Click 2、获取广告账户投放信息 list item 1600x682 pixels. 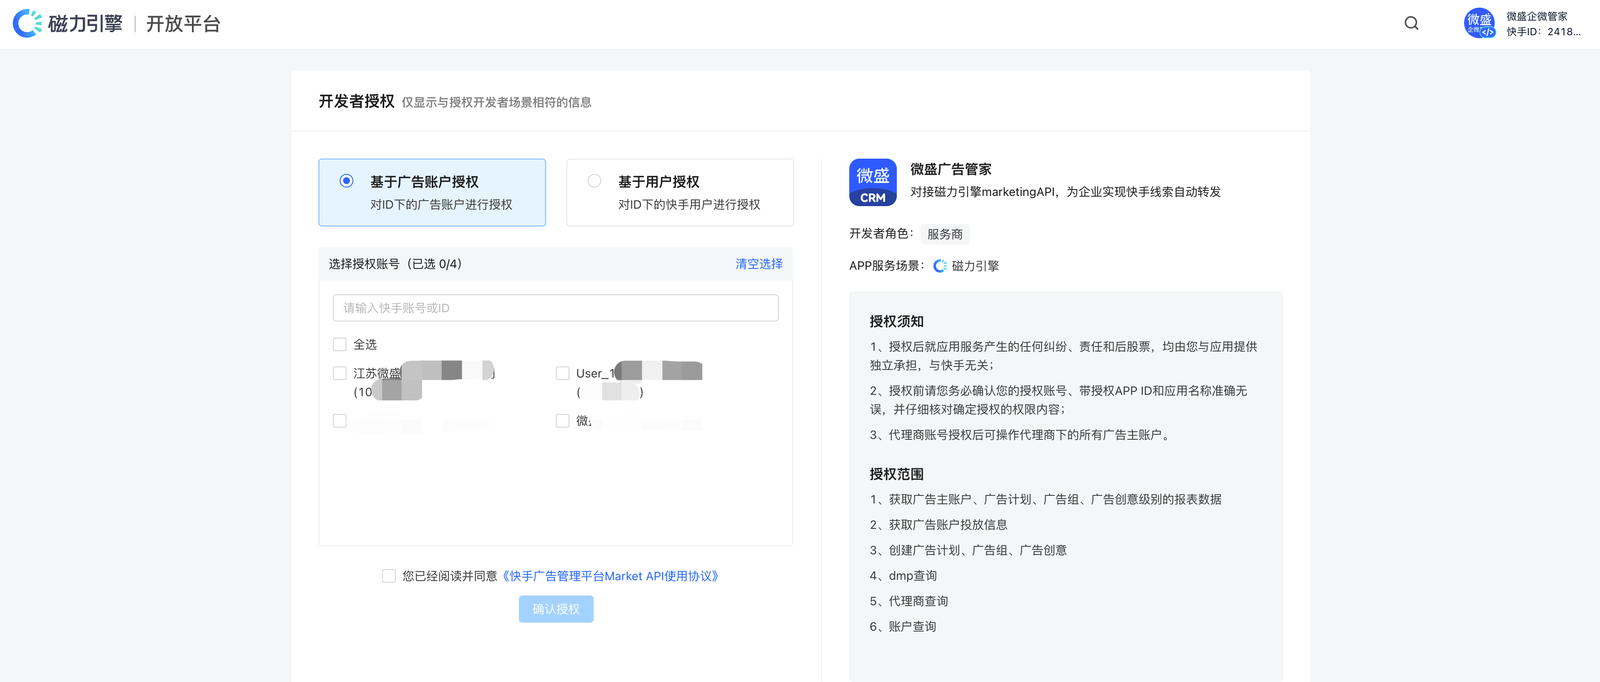tap(938, 525)
